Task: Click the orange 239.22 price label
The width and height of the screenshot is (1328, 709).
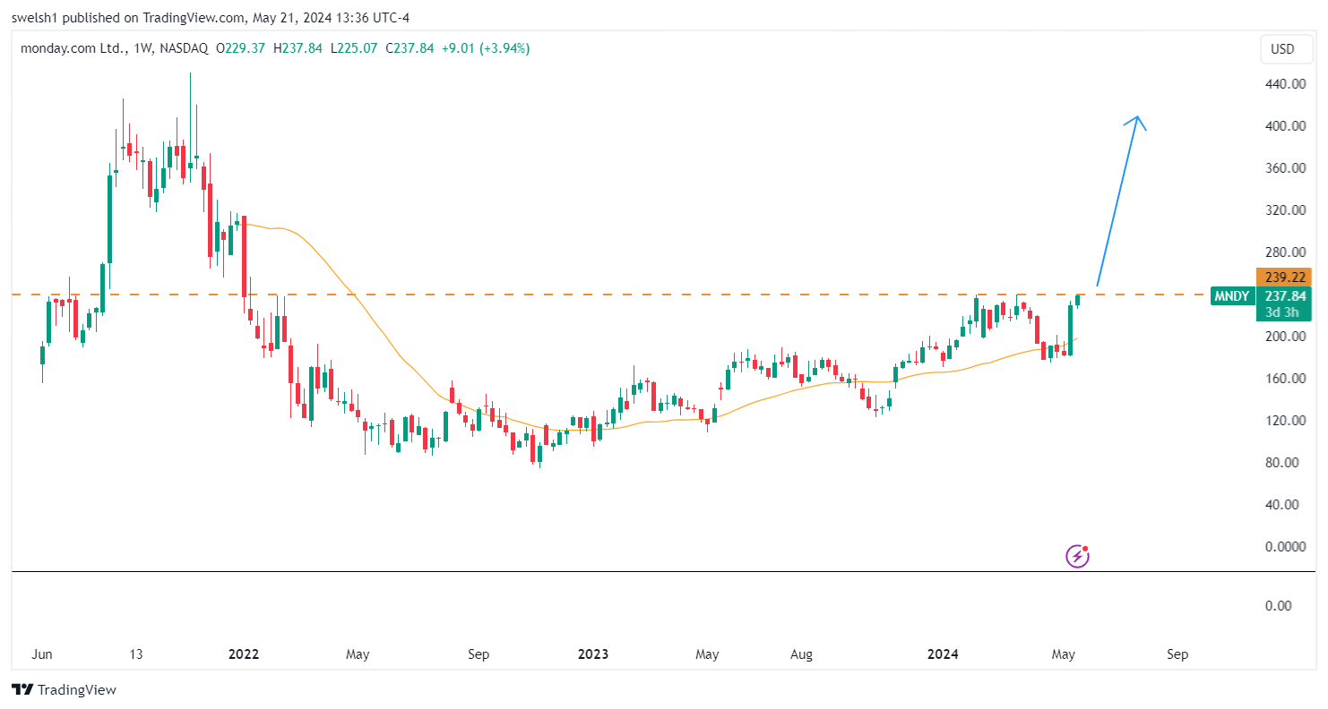Action: pos(1283,278)
